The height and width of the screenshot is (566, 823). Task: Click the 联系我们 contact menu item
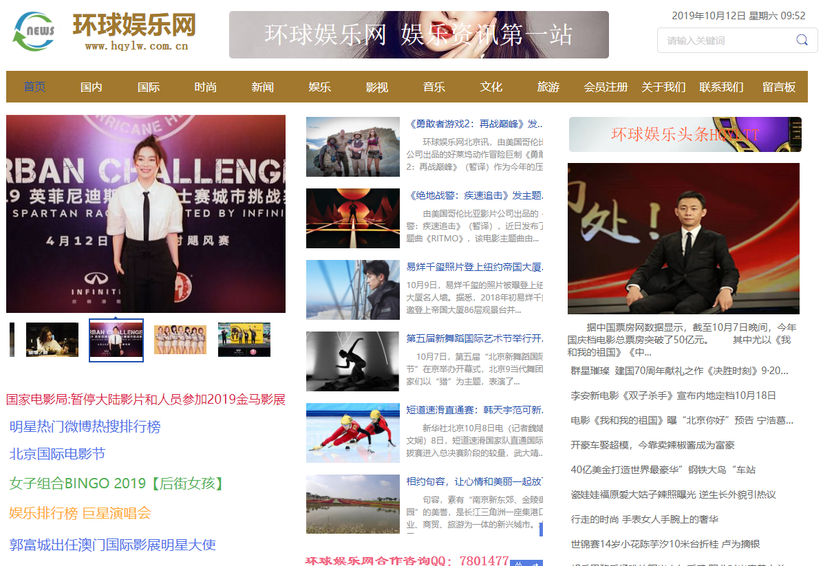click(720, 87)
